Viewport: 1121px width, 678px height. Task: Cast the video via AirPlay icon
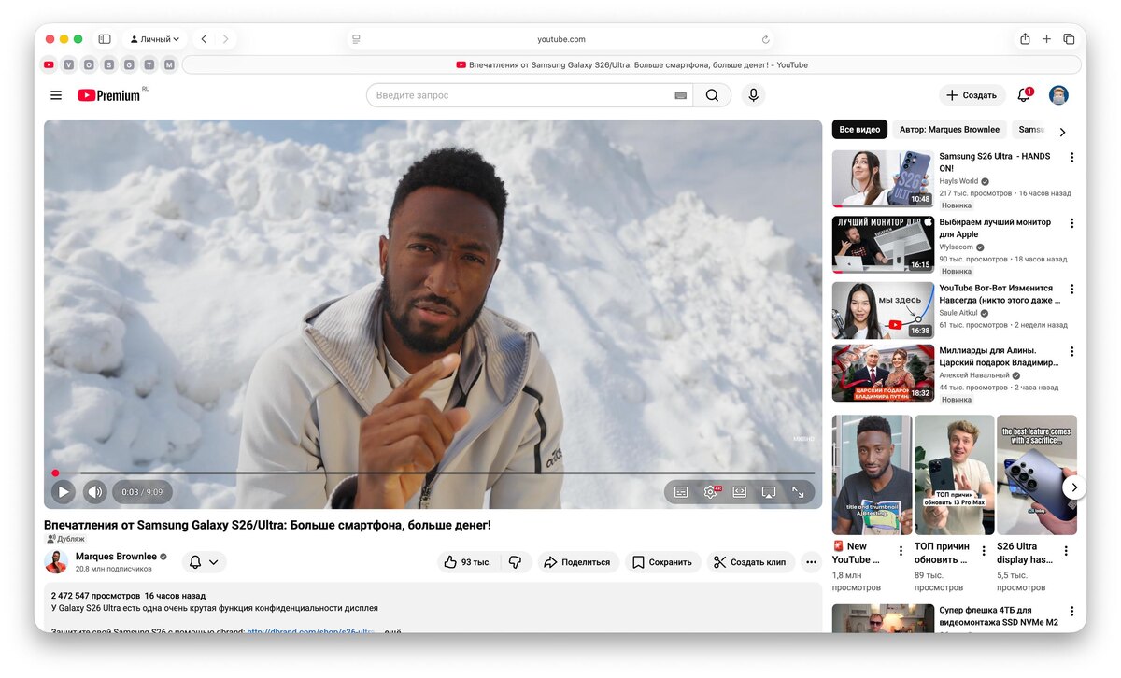[769, 492]
